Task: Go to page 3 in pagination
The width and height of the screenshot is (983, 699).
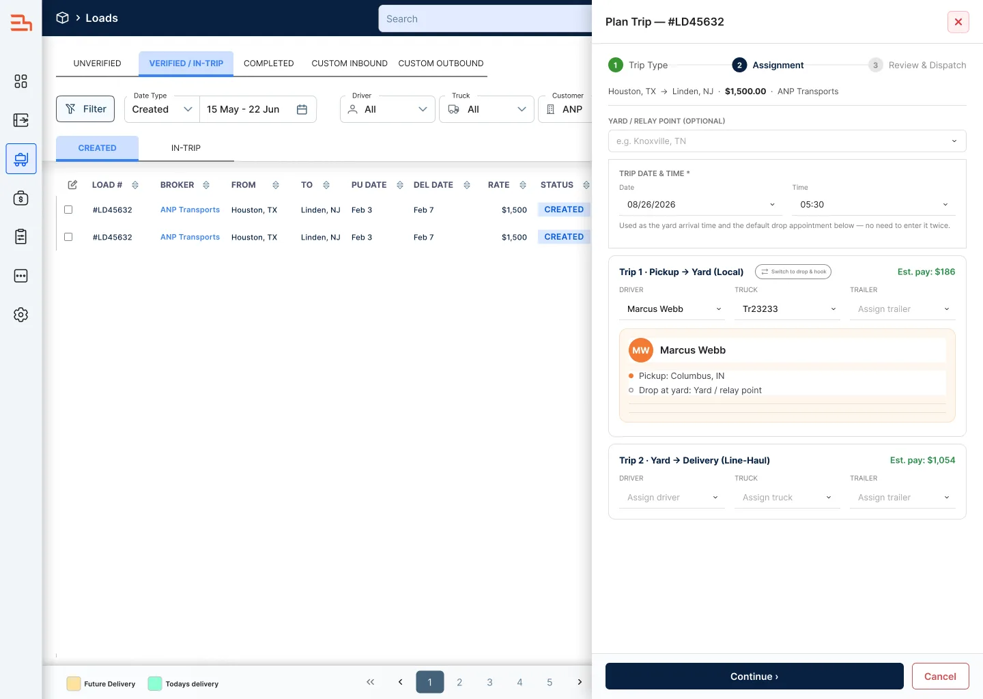Action: pyautogui.click(x=489, y=682)
